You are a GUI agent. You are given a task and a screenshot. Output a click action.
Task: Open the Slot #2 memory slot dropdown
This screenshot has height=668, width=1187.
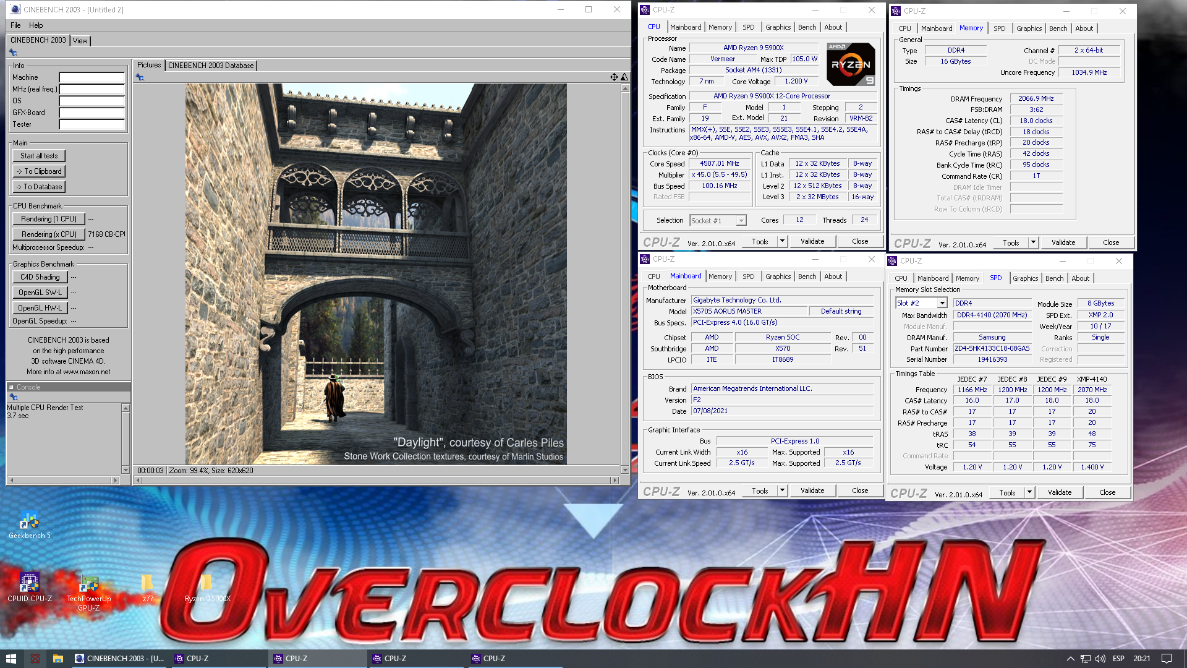pos(942,303)
